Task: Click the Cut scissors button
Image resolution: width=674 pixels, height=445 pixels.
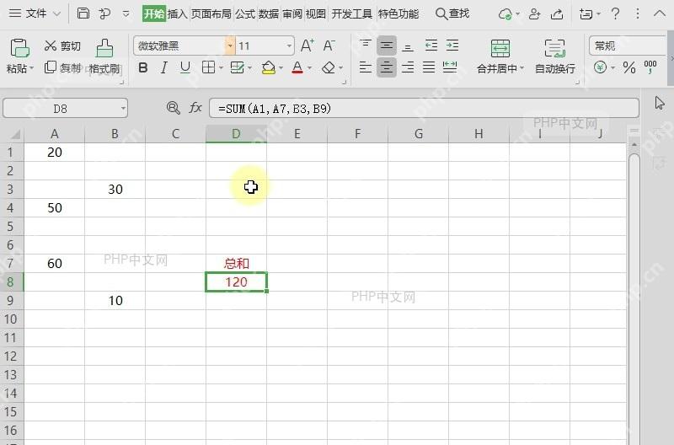Action: (x=62, y=46)
